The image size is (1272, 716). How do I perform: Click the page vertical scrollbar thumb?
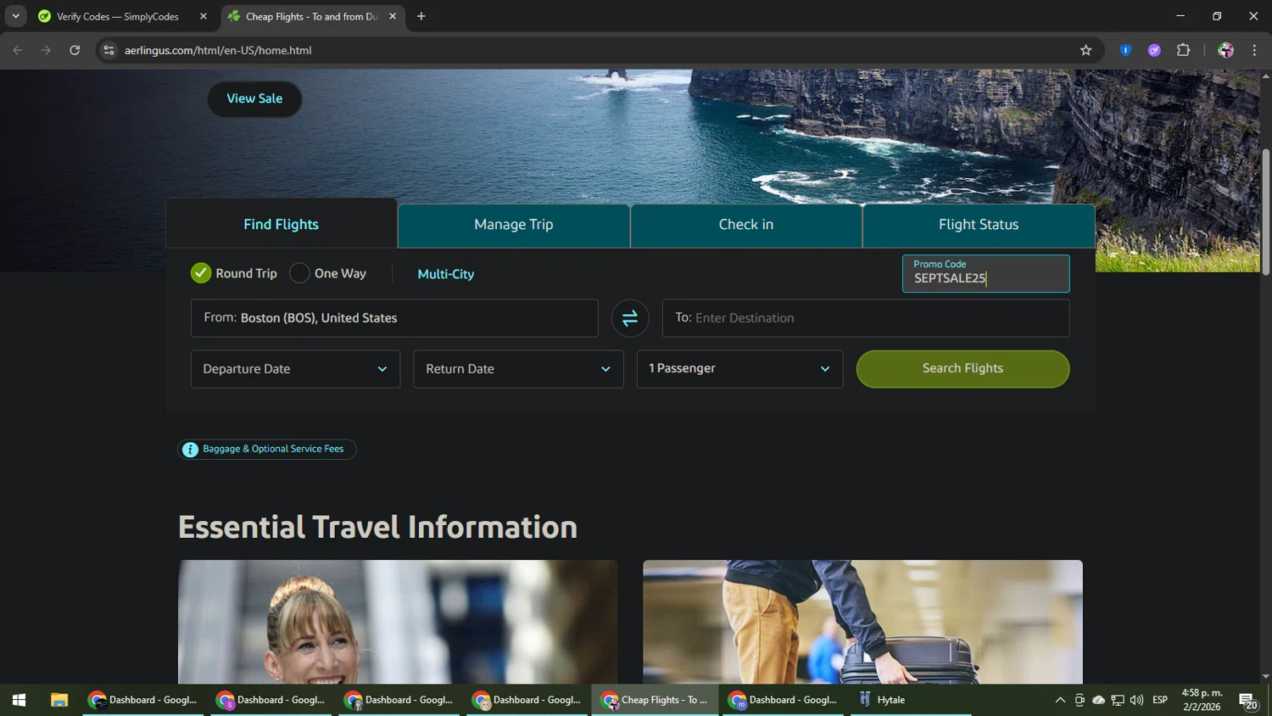[1266, 212]
